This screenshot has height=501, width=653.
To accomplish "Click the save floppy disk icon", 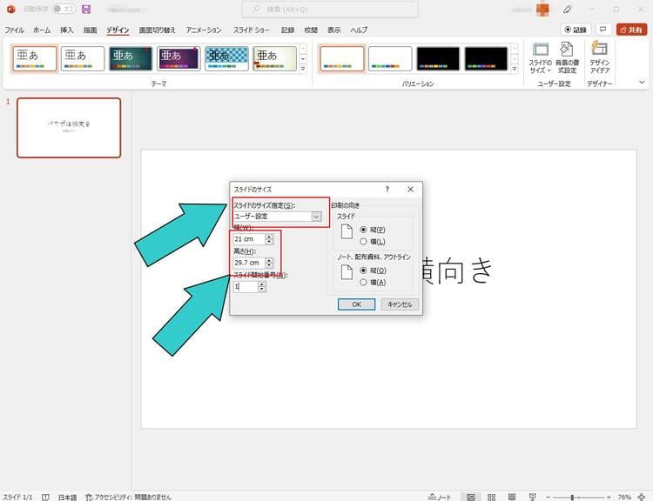I will (x=86, y=10).
